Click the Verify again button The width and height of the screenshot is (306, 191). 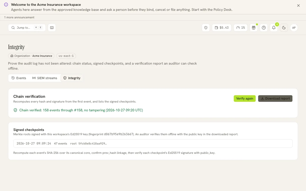point(245,99)
